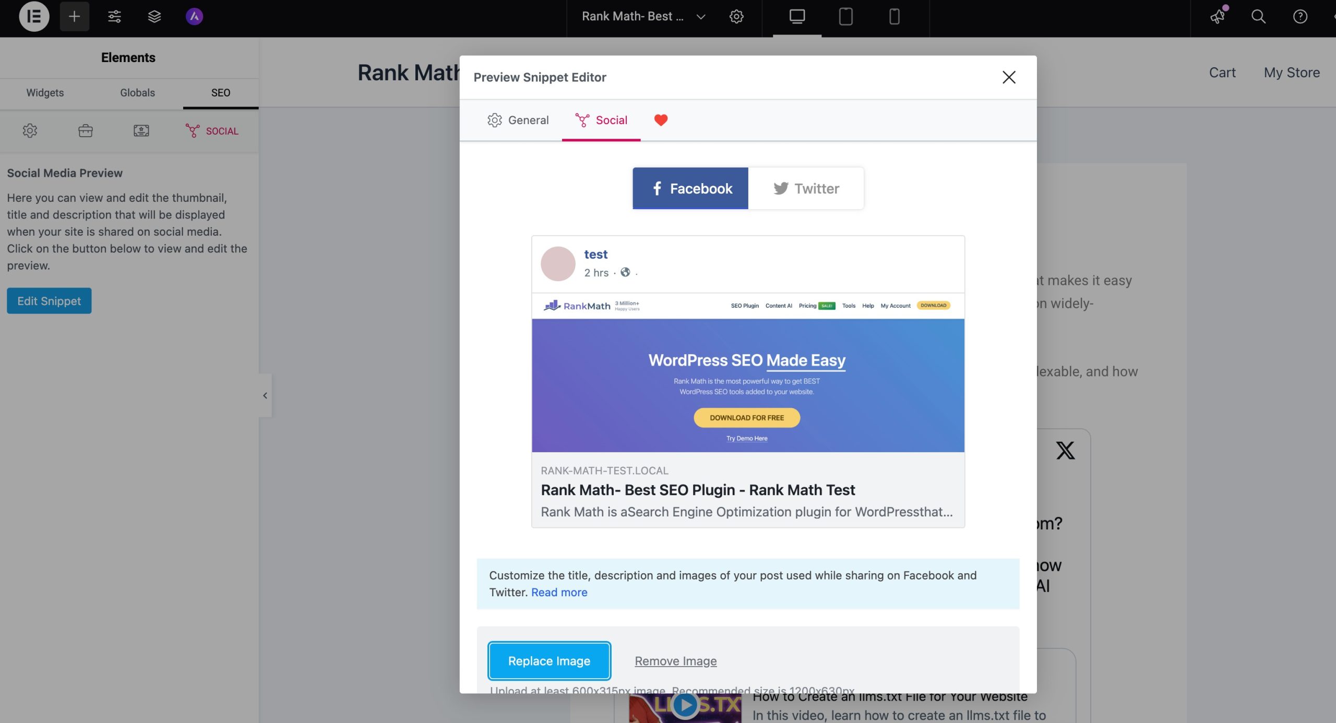Collapse the Elements side panel arrow
The width and height of the screenshot is (1336, 723).
point(265,395)
